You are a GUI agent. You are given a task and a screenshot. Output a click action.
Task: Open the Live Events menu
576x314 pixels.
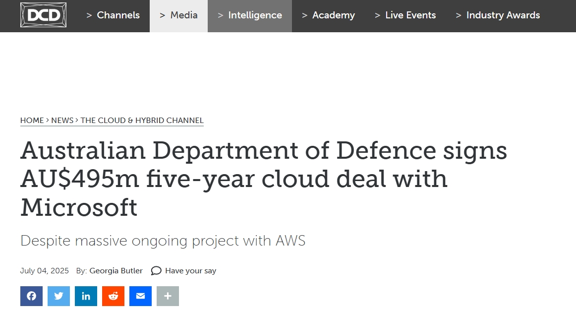(405, 15)
